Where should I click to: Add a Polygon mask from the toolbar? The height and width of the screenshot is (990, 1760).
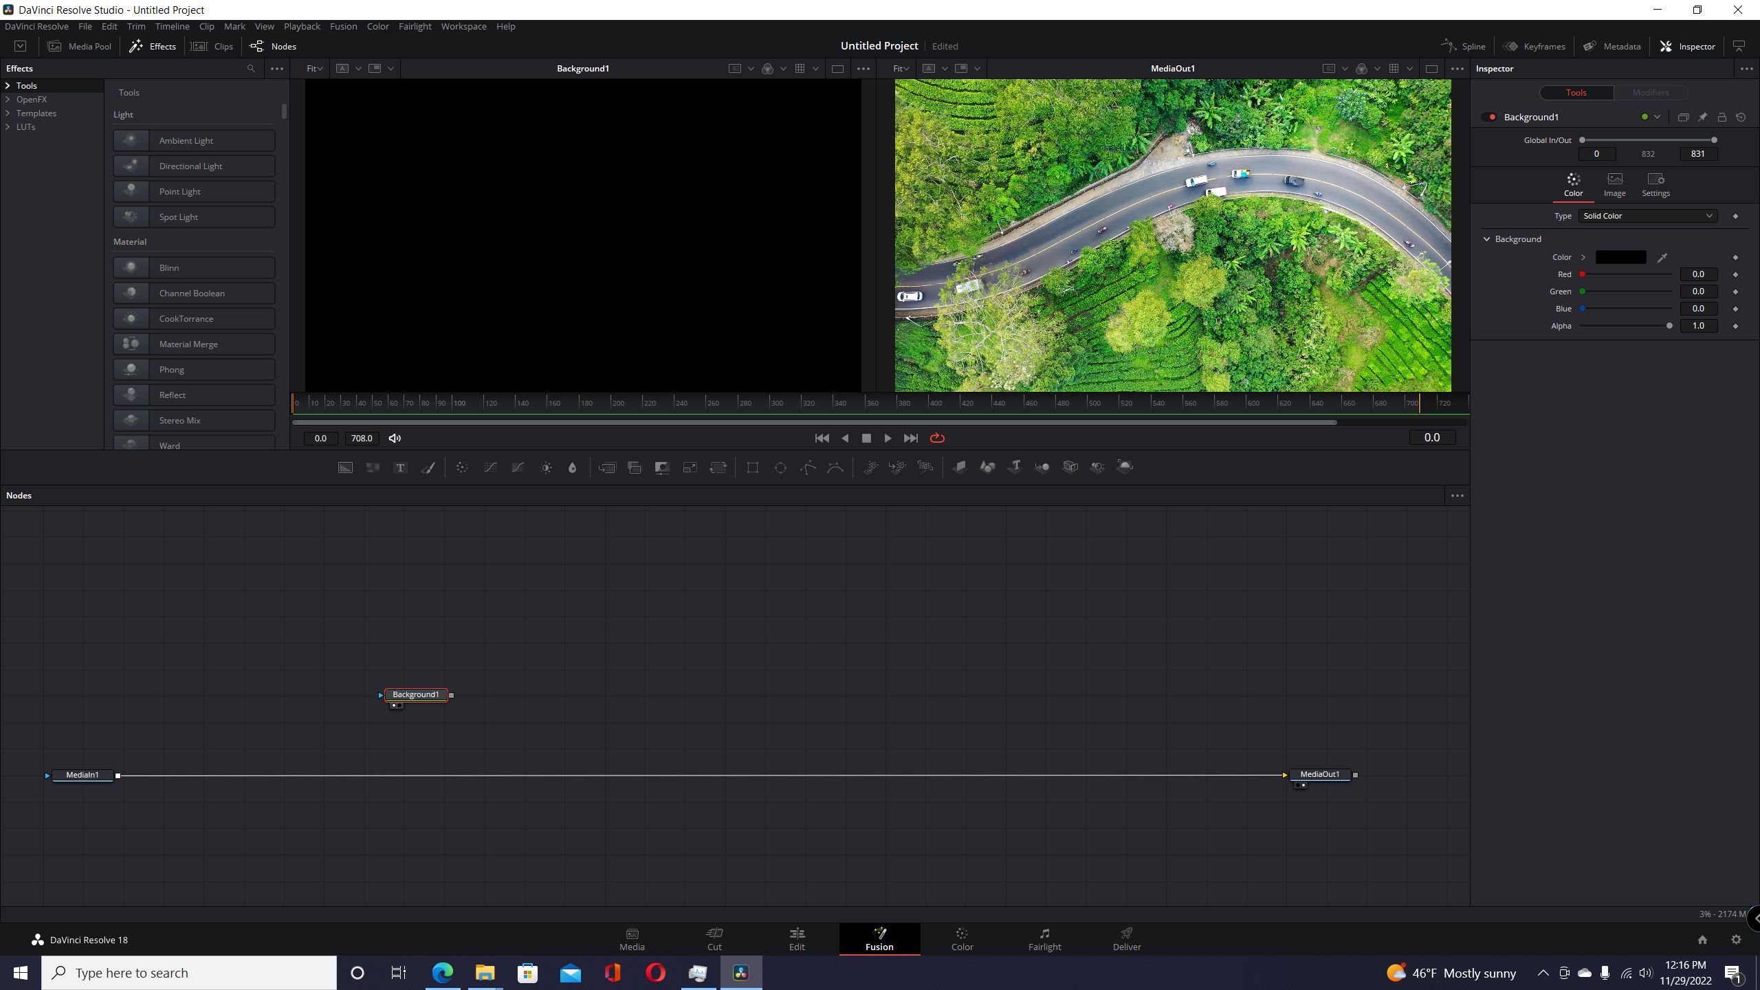coord(808,467)
